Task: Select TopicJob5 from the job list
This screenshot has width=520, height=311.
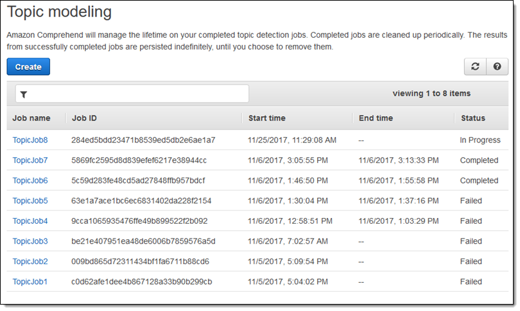Action: coord(30,201)
